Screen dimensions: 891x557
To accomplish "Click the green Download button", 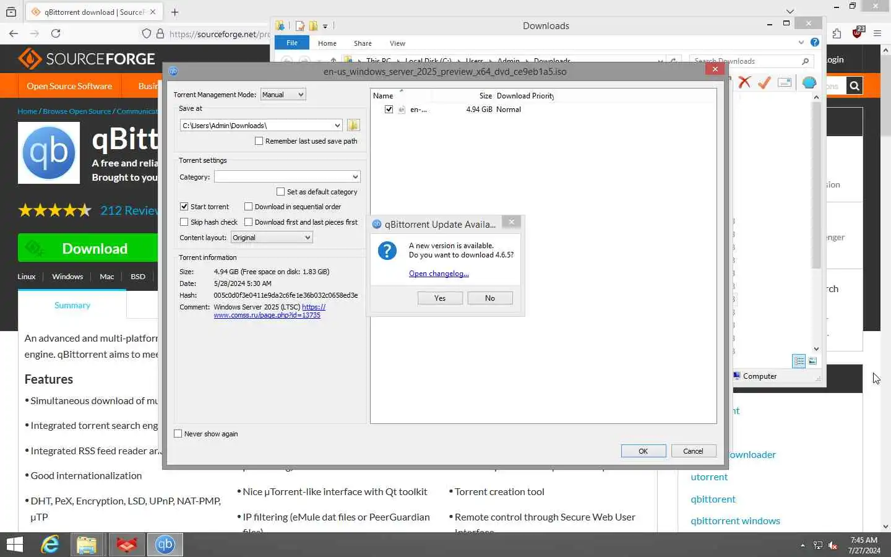I will pos(88,249).
